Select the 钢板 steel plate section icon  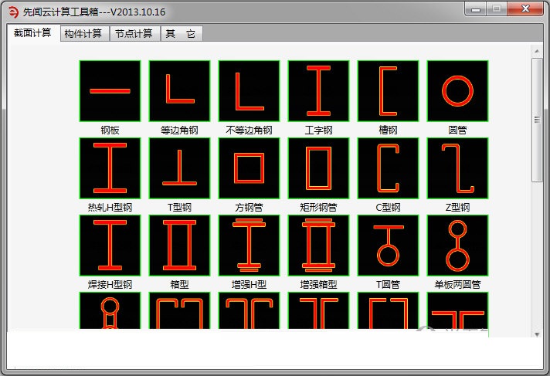pyautogui.click(x=110, y=91)
